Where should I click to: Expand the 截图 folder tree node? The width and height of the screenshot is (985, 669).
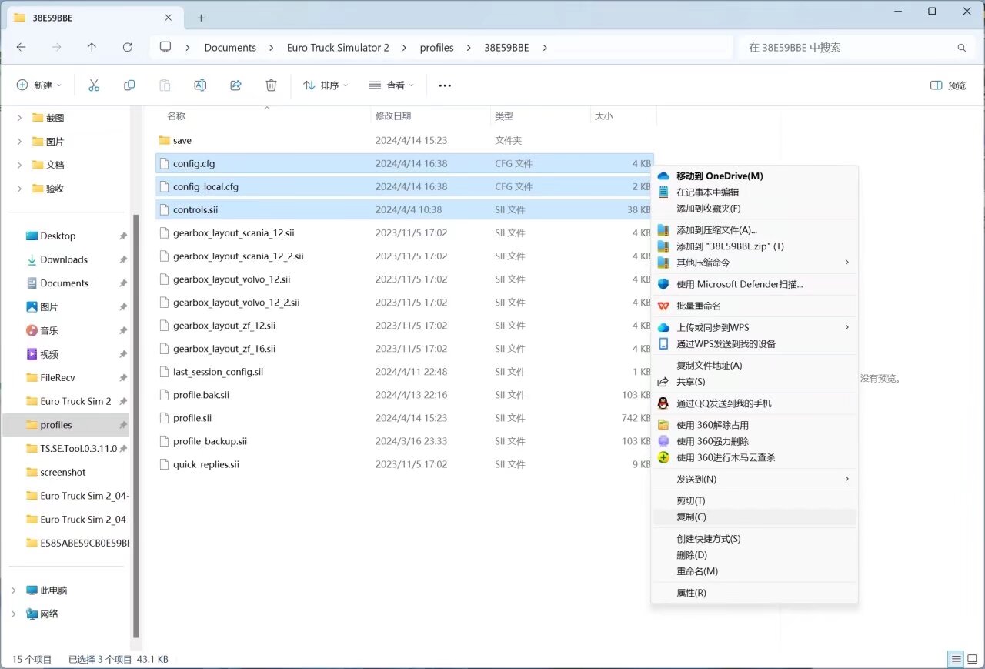point(19,118)
